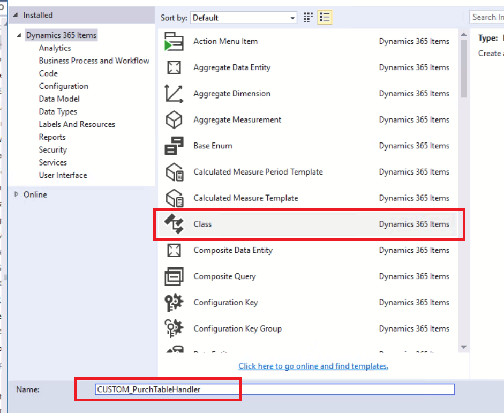The height and width of the screenshot is (413, 504).
Task: Select the Class template icon
Action: [x=174, y=224]
